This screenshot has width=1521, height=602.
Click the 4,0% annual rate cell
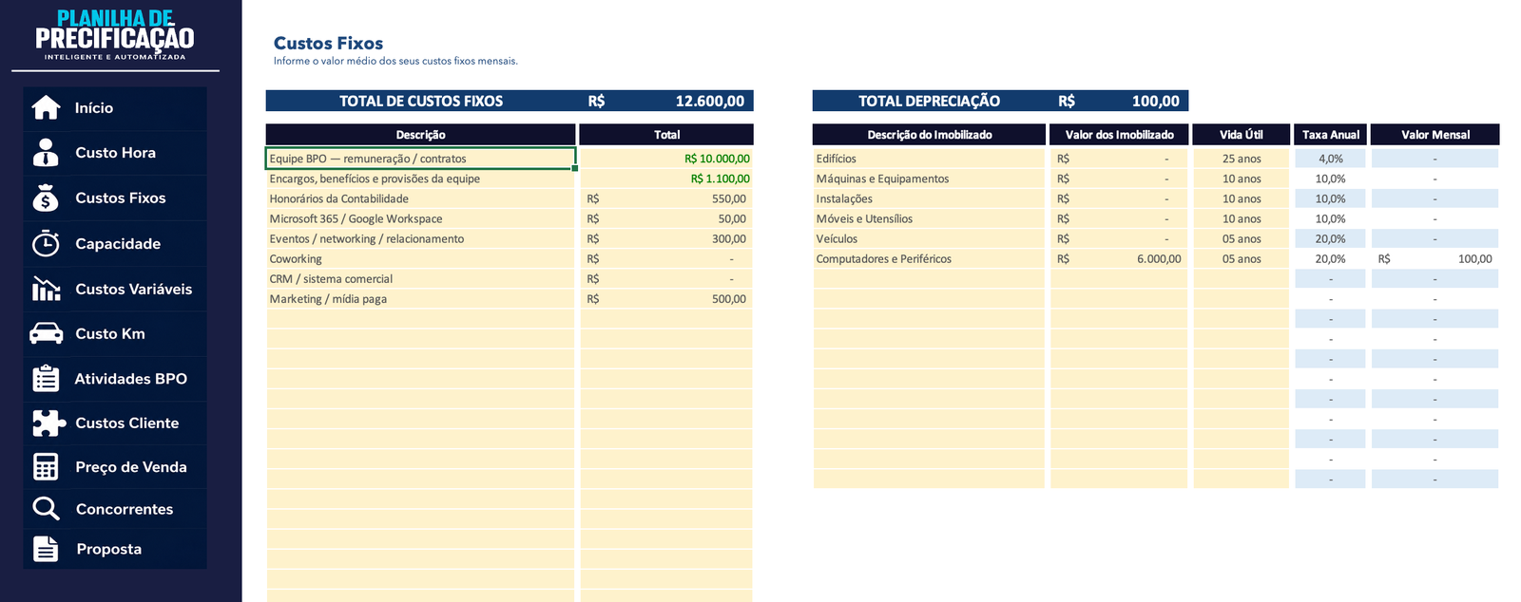[x=1330, y=159]
